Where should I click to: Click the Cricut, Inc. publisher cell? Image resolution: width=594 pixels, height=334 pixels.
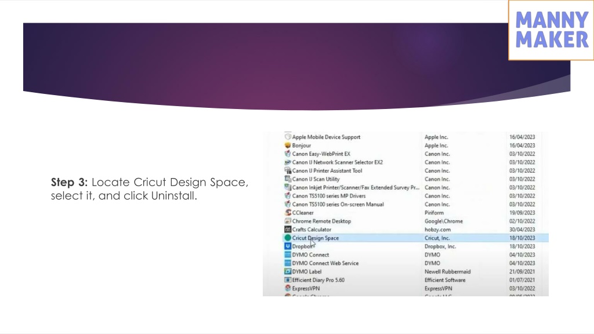(x=437, y=238)
